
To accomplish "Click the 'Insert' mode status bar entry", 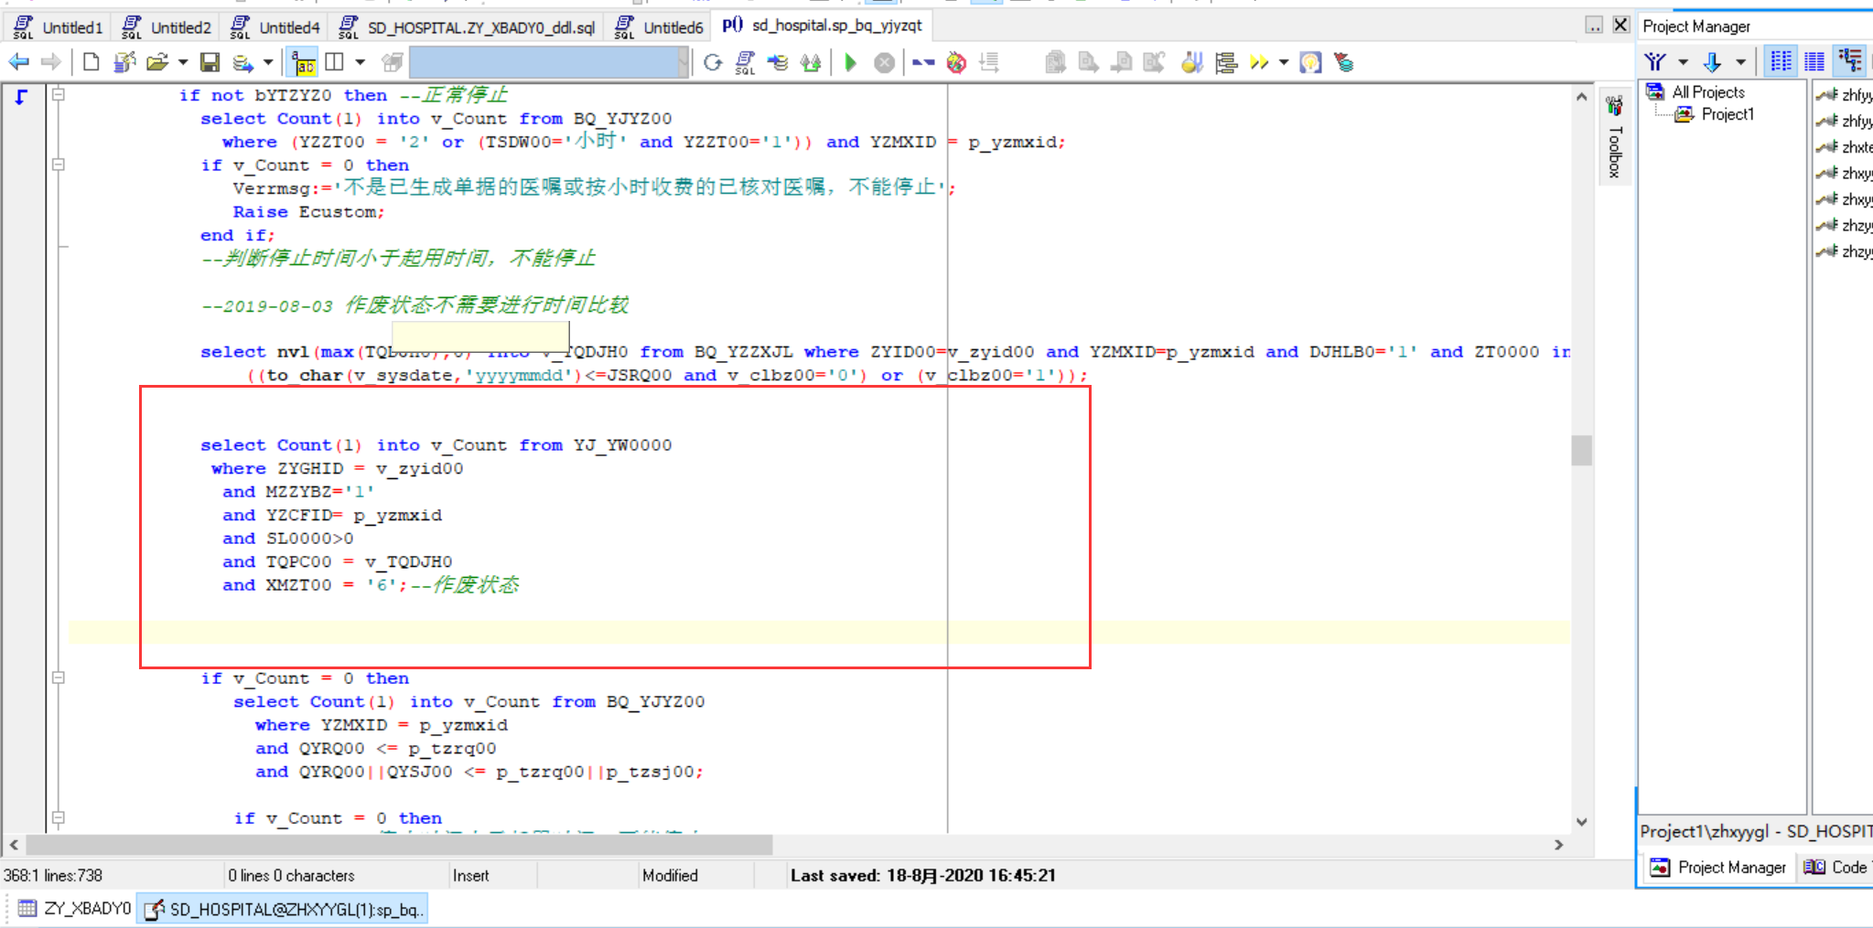I will tap(471, 875).
